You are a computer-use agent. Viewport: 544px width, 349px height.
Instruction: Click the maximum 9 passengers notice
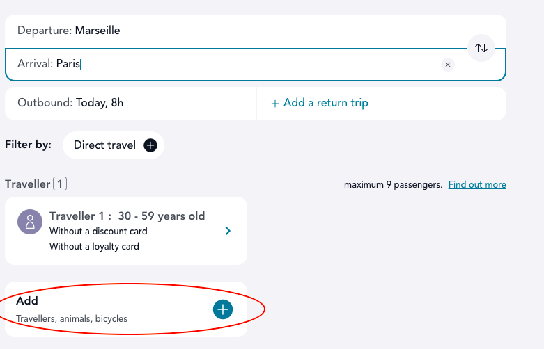click(393, 185)
